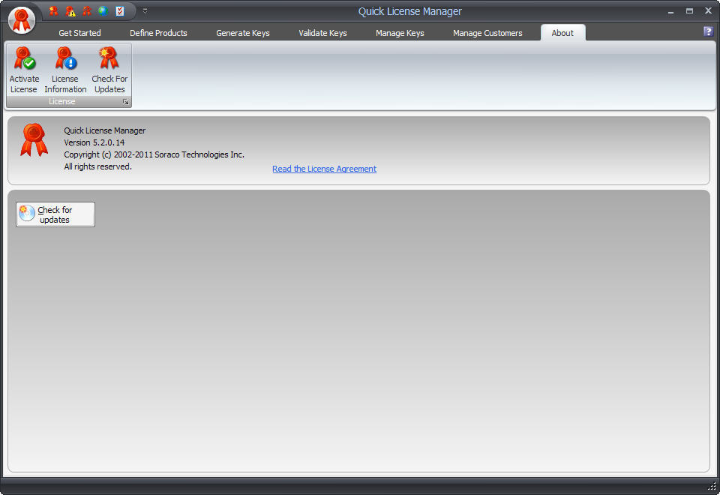
Task: Click the Version 5.2.0.14 text
Action: (x=94, y=142)
